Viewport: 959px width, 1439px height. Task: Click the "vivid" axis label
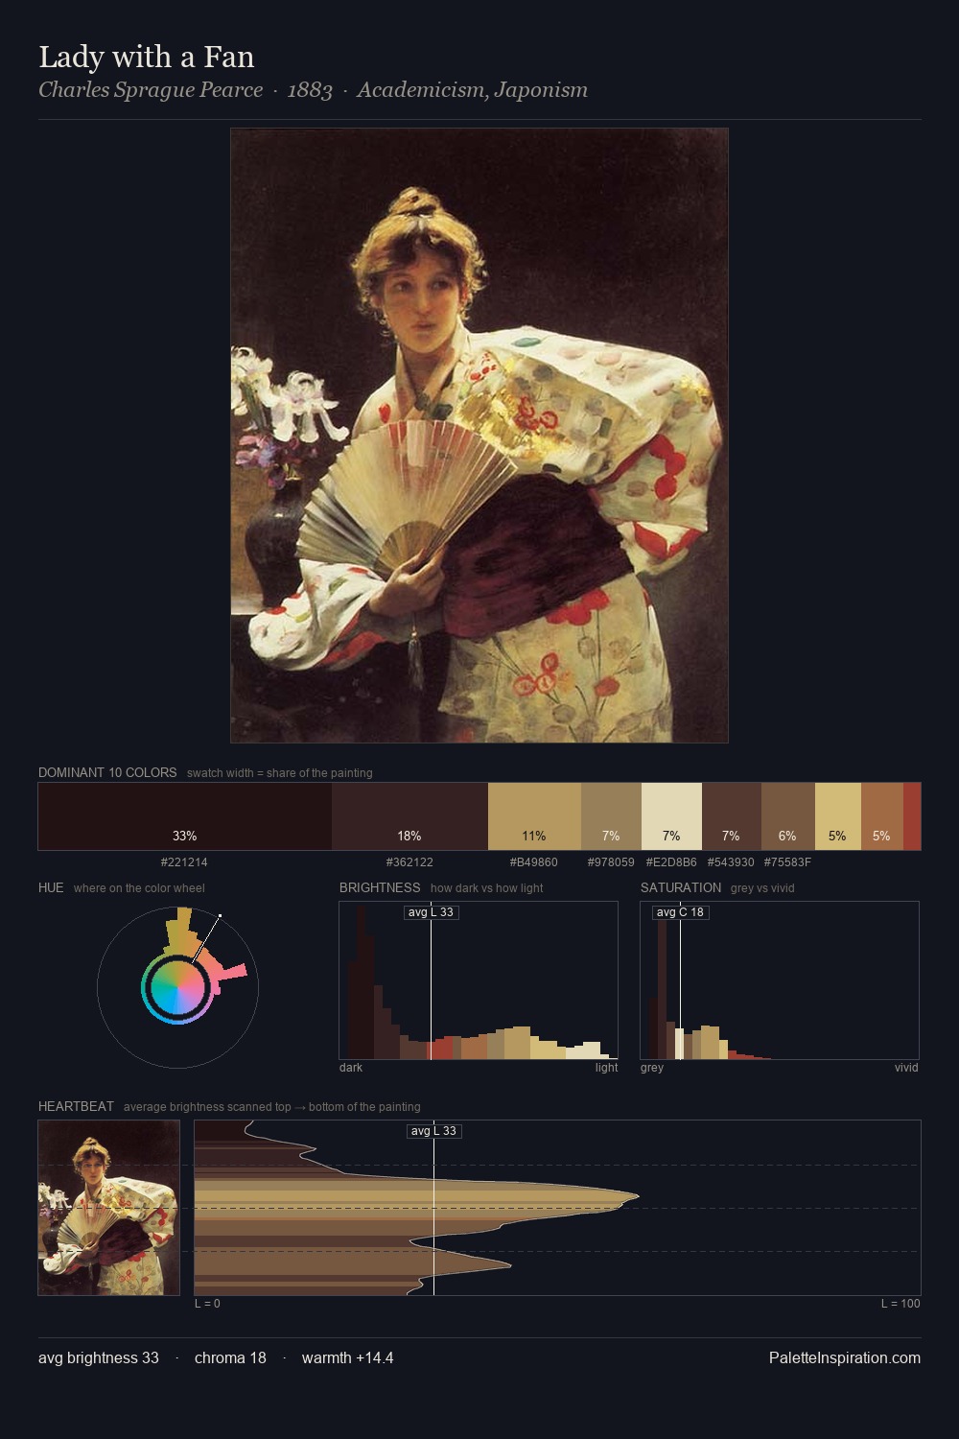(906, 1068)
